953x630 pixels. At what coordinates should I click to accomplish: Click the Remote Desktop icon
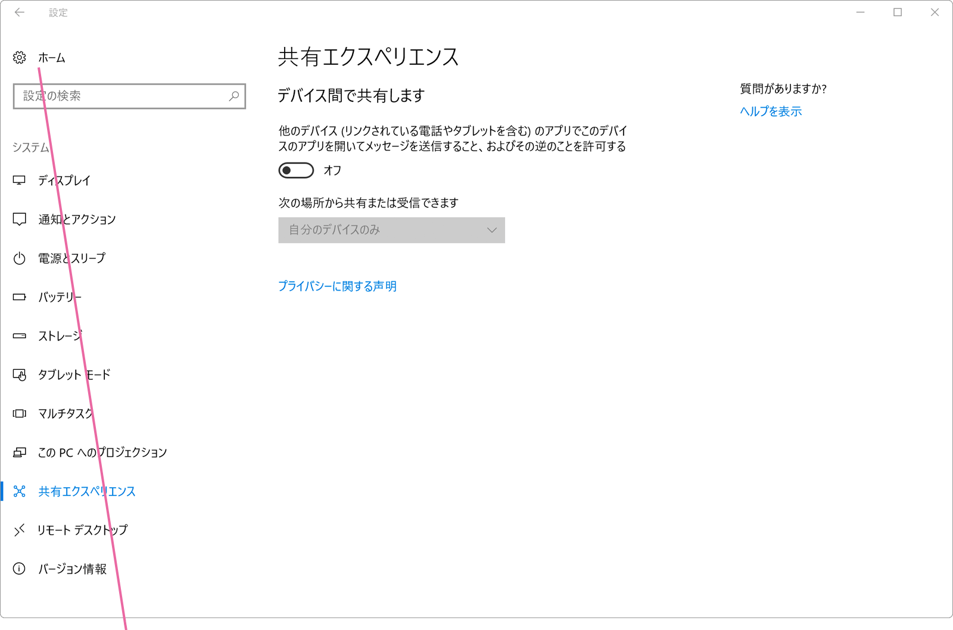click(x=20, y=529)
